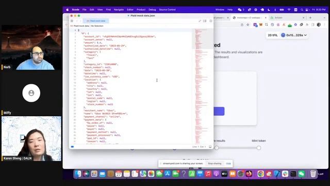This screenshot has width=330, height=186.
Task: Open the Product menu
Action: pyautogui.click(x=141, y=10)
